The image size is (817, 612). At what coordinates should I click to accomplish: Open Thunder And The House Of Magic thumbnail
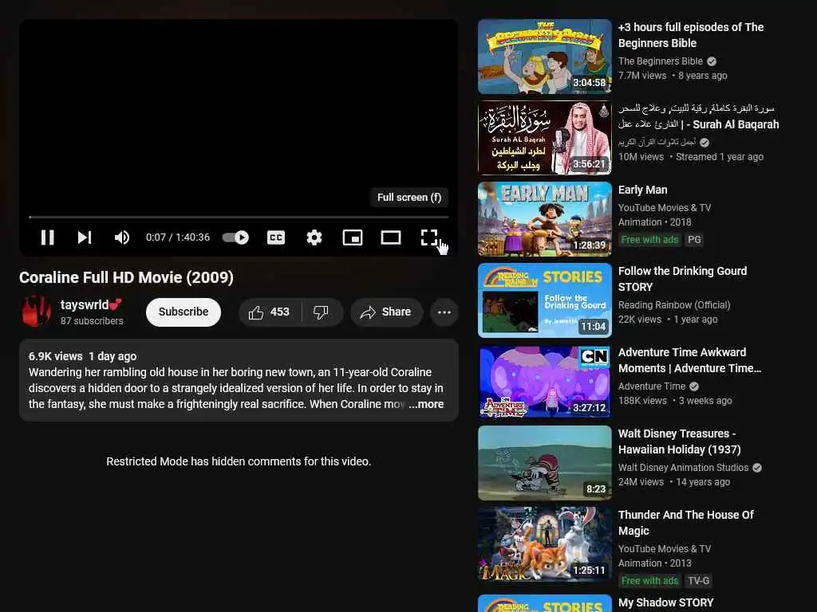tap(544, 543)
